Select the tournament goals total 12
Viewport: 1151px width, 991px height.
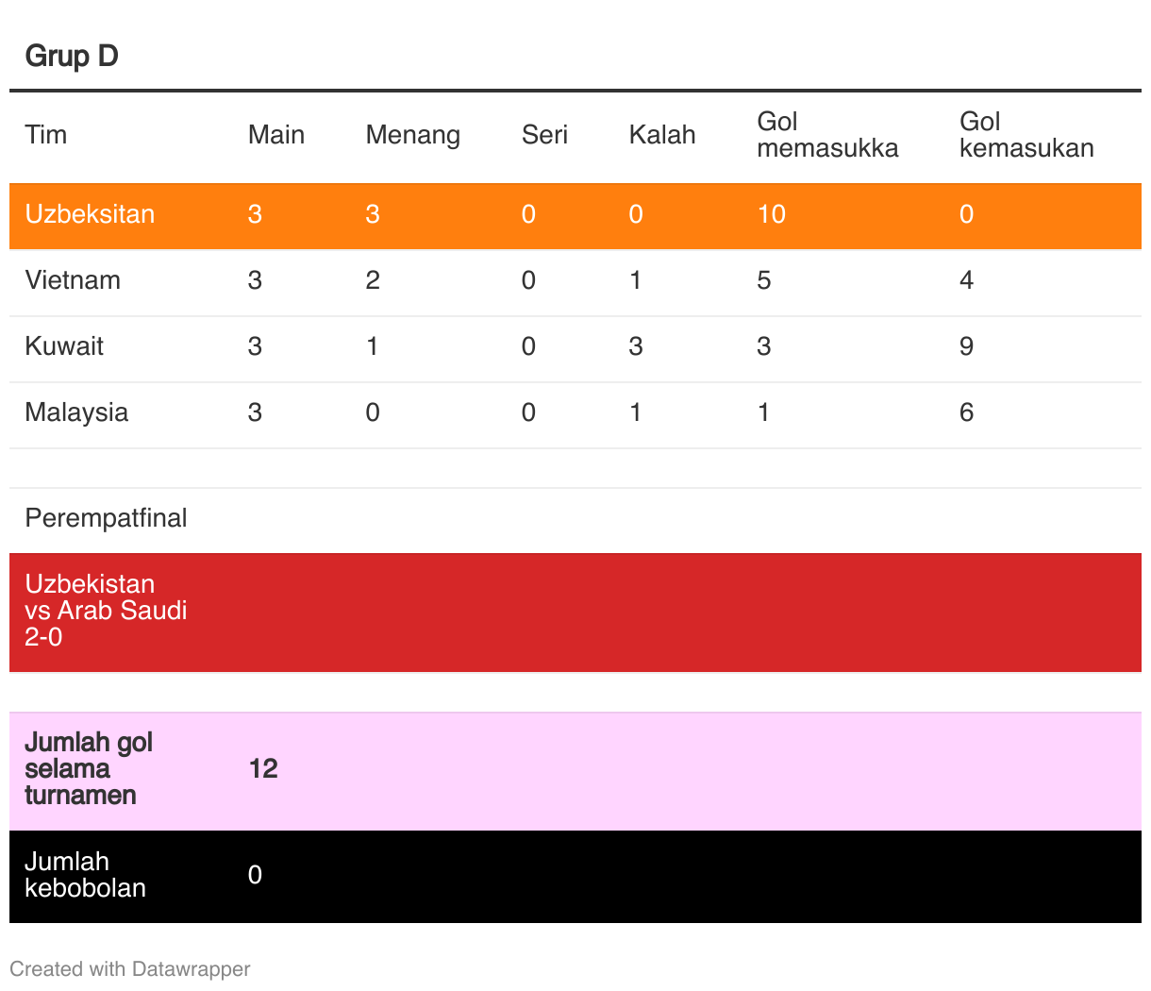[x=263, y=768]
